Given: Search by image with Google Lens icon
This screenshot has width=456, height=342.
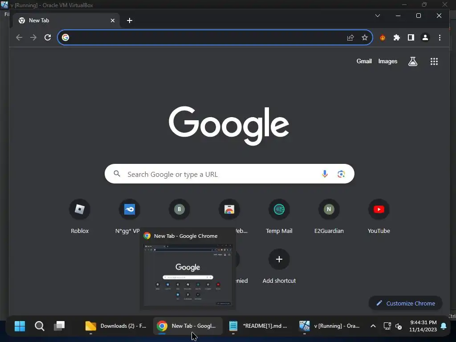Looking at the screenshot, I should point(341,174).
